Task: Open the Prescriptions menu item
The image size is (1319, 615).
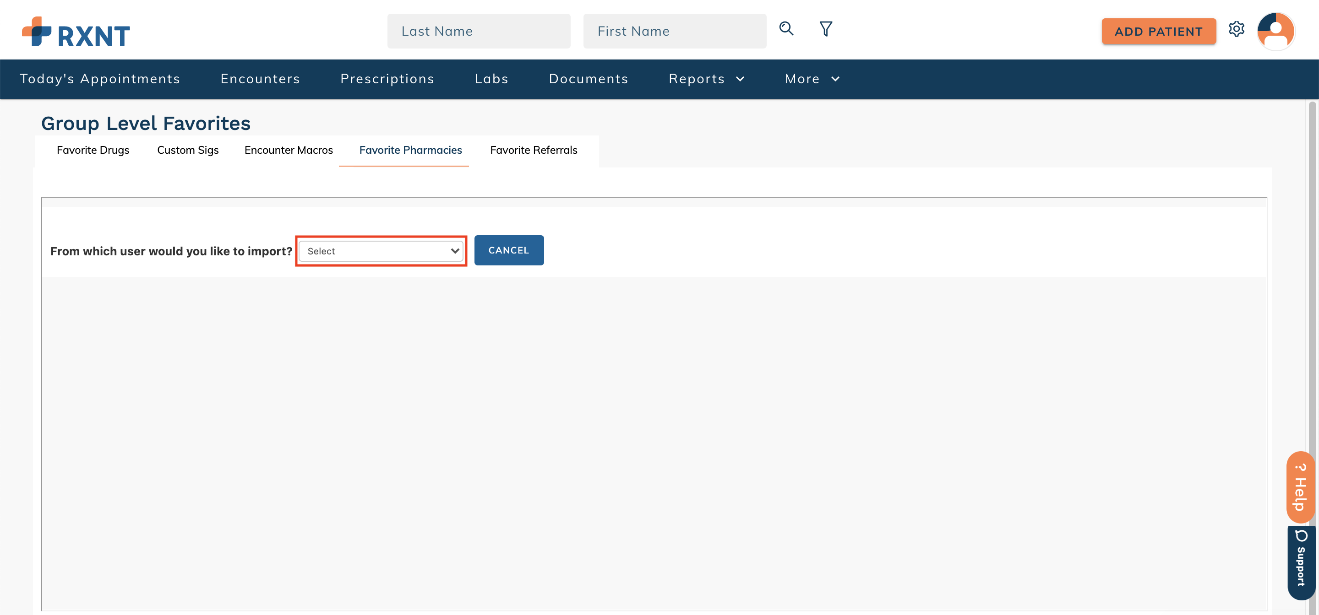Action: point(387,79)
